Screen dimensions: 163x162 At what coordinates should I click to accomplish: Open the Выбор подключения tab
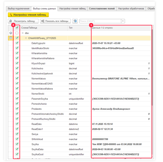point(18,9)
